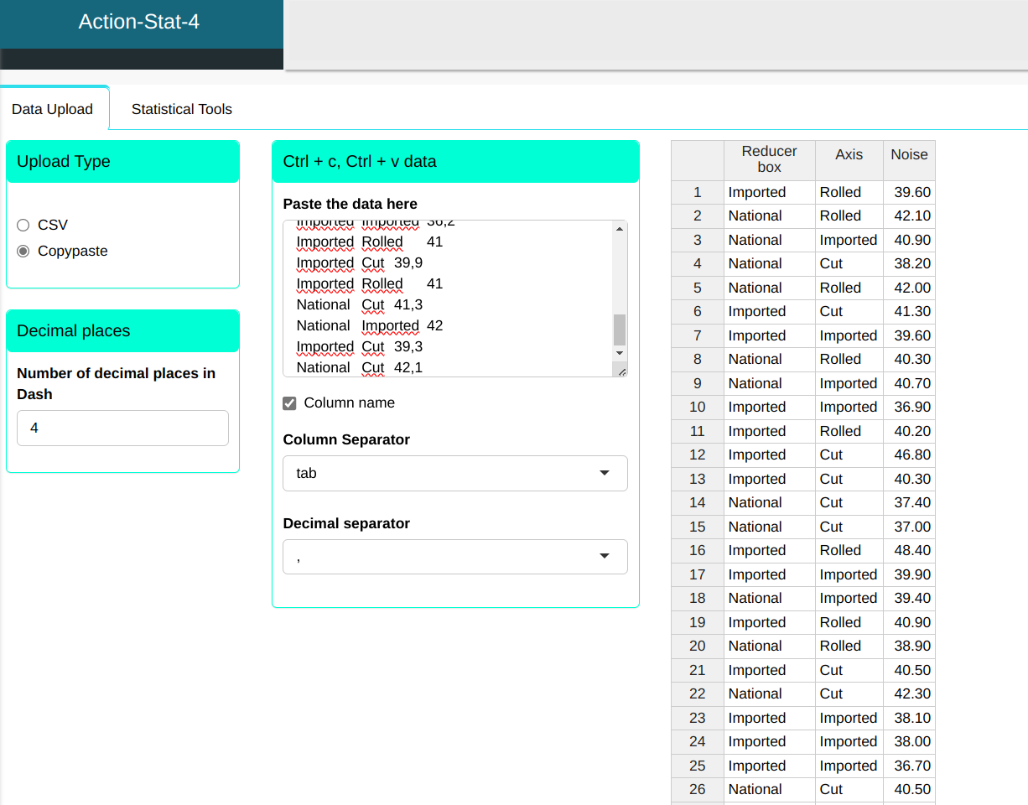The image size is (1028, 805).
Task: Open the Decimal separator dropdown
Action: pyautogui.click(x=454, y=557)
